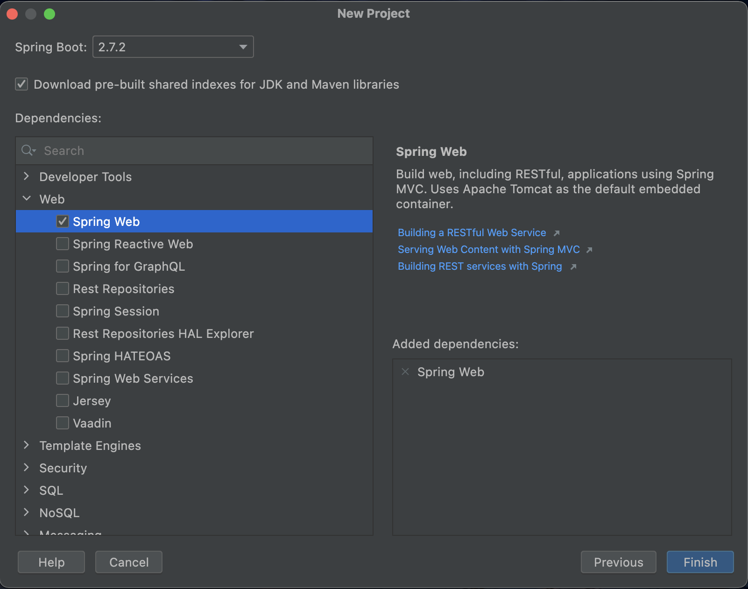Screen dimensions: 748x589
Task: Open the Spring Boot version dropdown
Action: click(173, 47)
